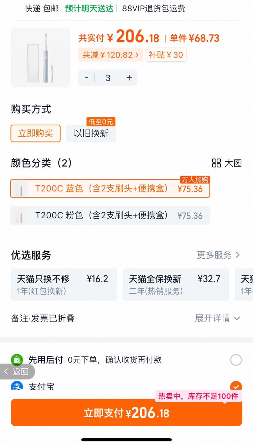Select the 先用后付 radio button
253x446 pixels.
pyautogui.click(x=236, y=360)
